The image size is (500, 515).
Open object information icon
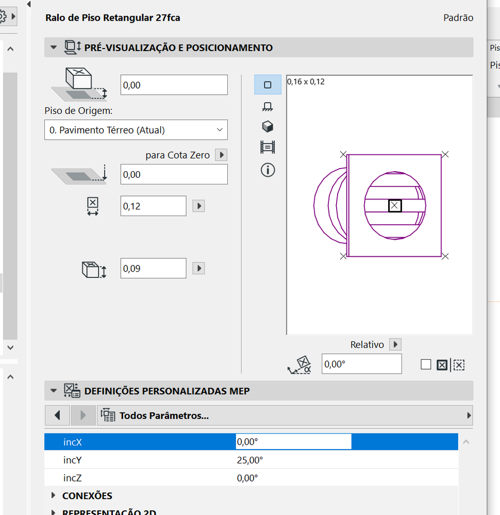[268, 170]
